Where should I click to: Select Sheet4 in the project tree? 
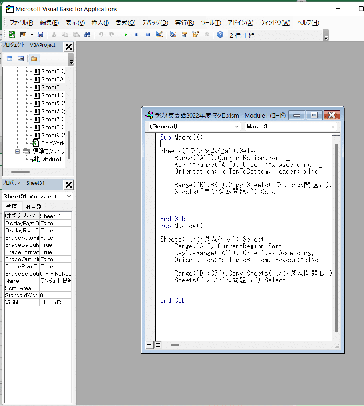tap(53, 95)
